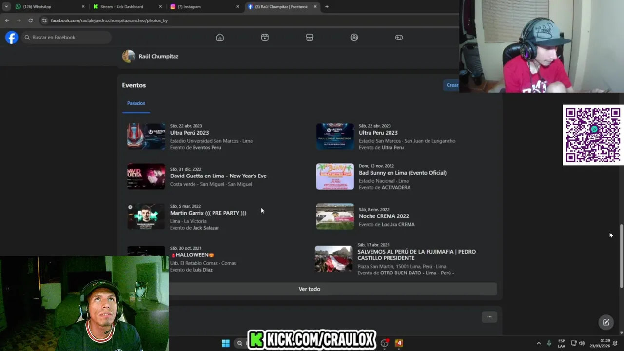624x351 pixels.
Task: Open the HALLOWEEN event link
Action: click(192, 255)
